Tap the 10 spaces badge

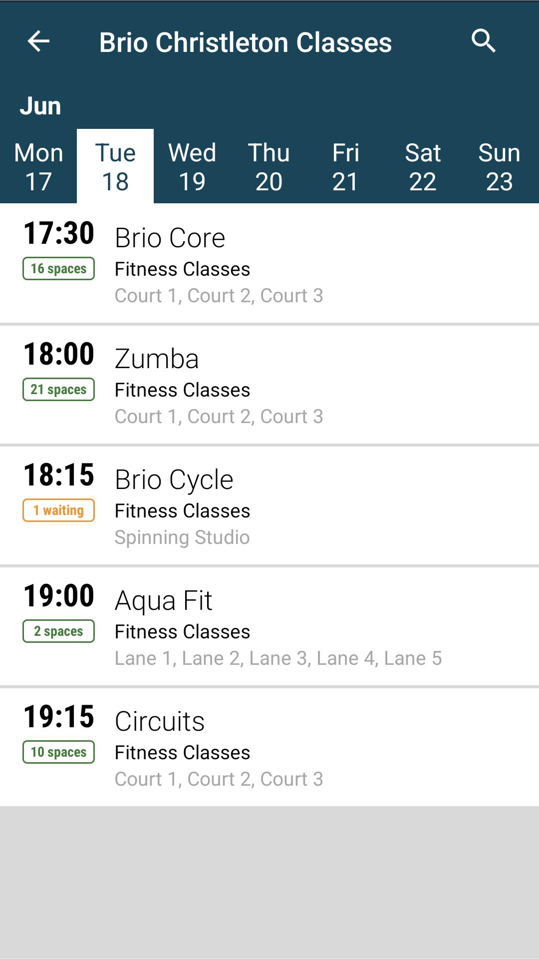tap(58, 752)
